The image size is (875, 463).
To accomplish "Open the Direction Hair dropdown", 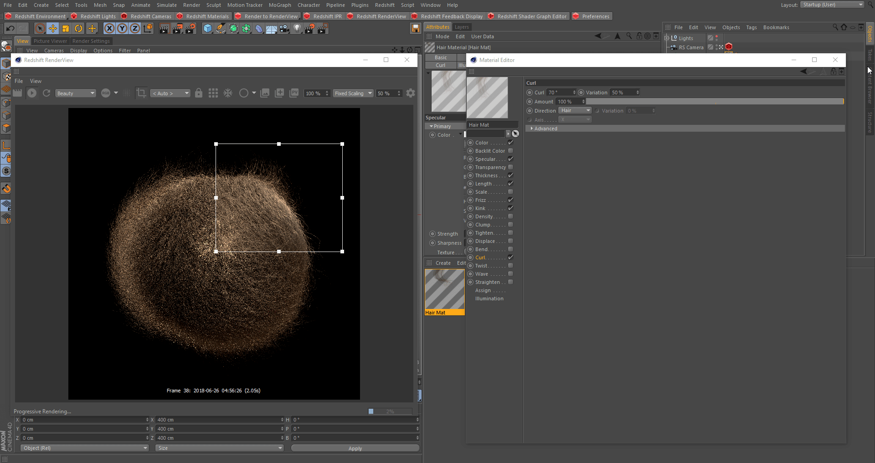I will [575, 111].
